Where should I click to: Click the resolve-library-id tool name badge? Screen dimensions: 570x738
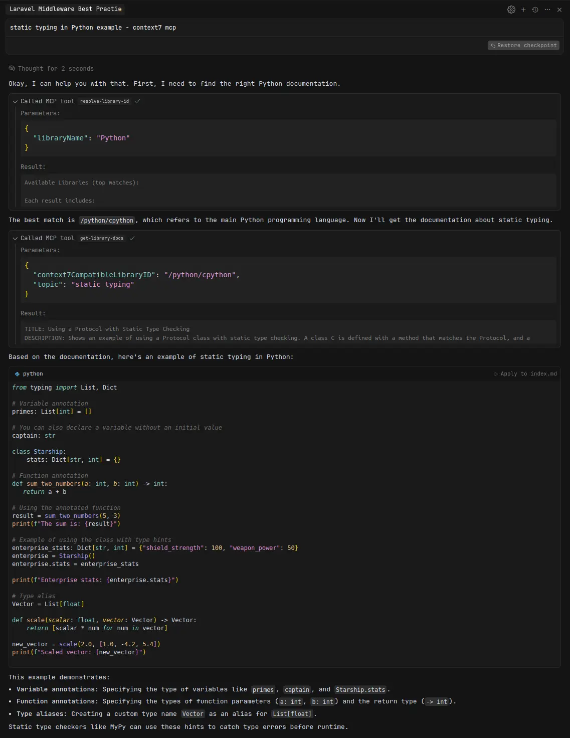point(104,101)
